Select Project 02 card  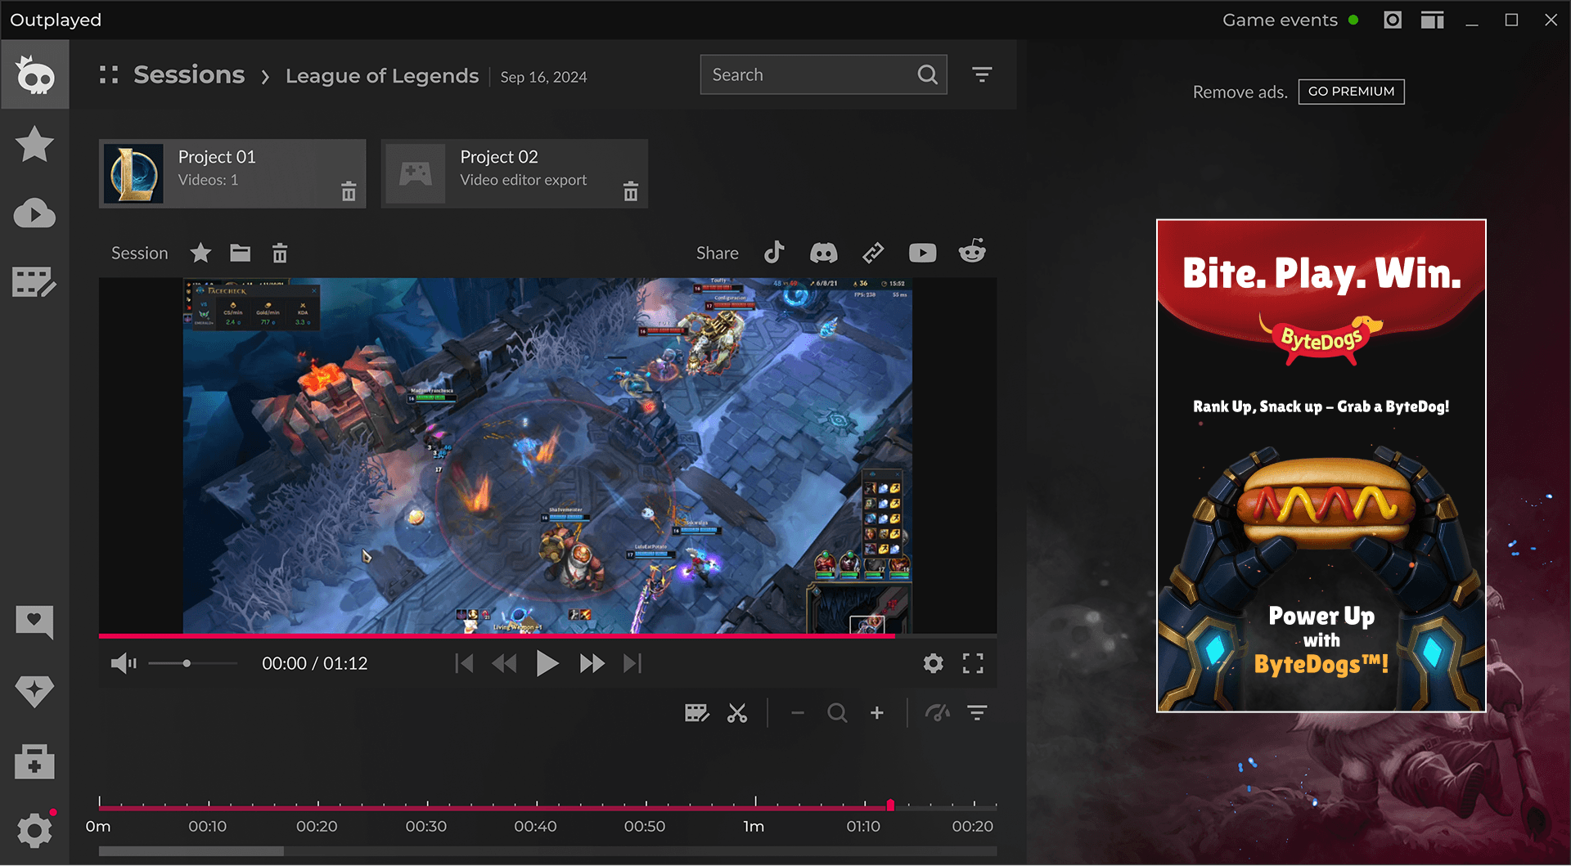(514, 173)
